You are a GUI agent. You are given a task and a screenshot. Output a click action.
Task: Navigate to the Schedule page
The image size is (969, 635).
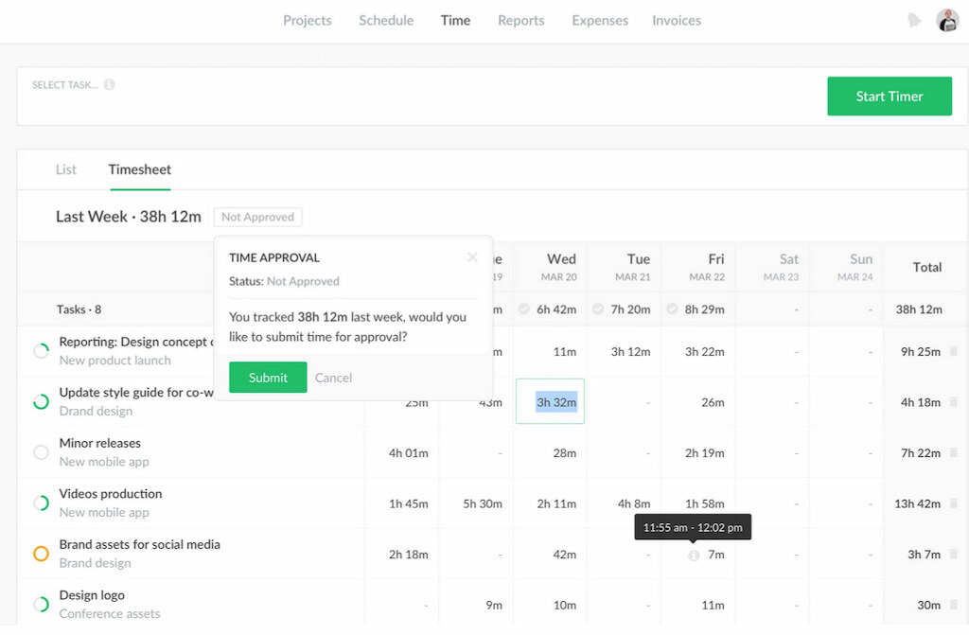(x=385, y=20)
